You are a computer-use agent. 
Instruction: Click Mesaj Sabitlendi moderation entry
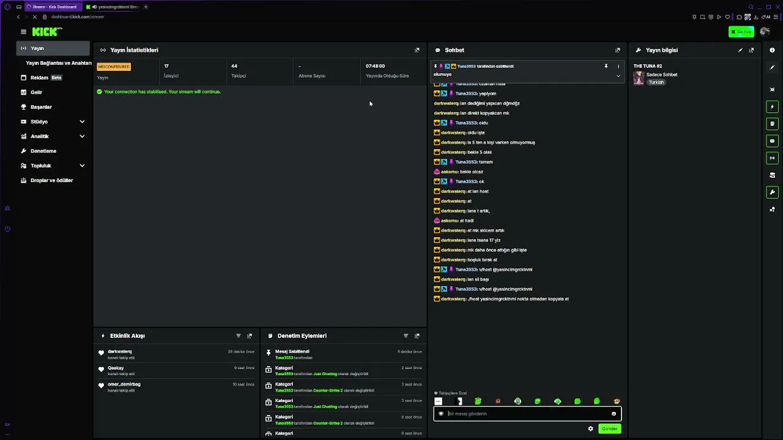click(344, 354)
